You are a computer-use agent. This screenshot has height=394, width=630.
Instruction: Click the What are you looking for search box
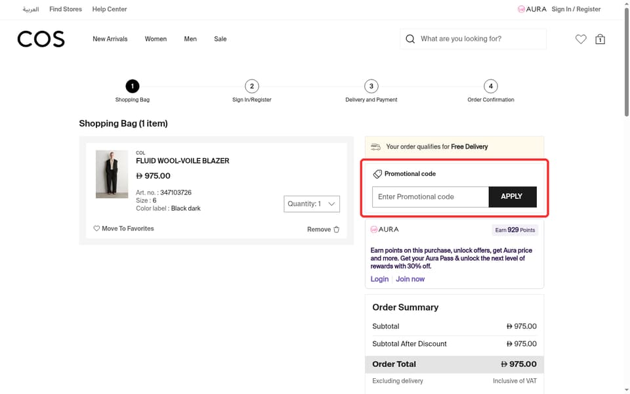coord(473,39)
